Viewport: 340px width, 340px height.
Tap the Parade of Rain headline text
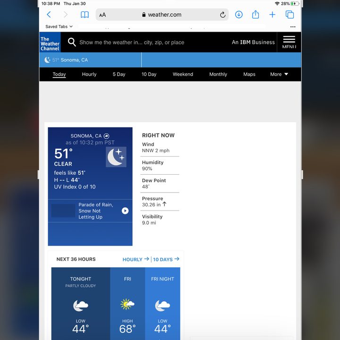click(95, 211)
